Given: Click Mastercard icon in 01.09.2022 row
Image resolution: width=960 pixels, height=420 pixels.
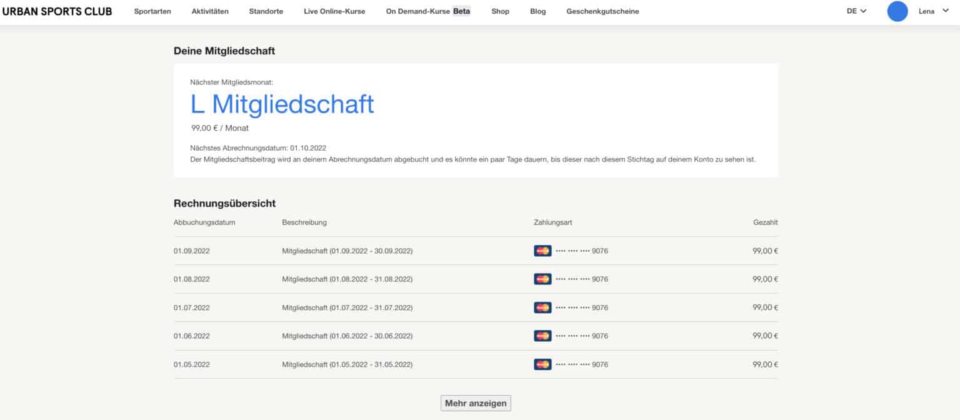Looking at the screenshot, I should pyautogui.click(x=542, y=251).
